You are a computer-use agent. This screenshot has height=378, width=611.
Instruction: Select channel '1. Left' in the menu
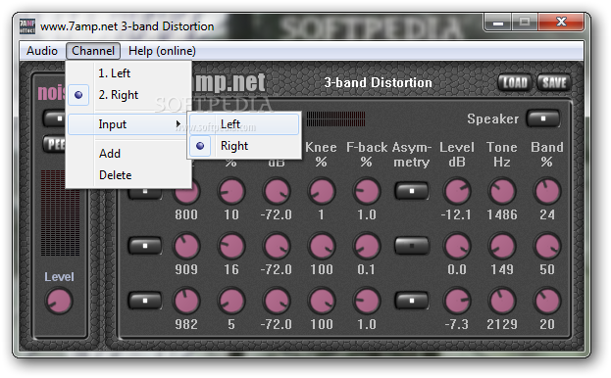(x=129, y=73)
